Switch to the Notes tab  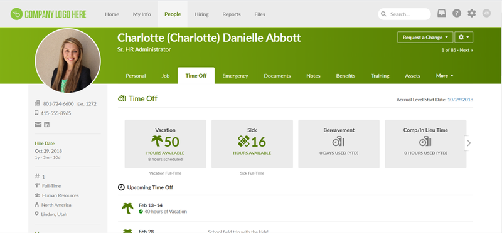(x=313, y=76)
